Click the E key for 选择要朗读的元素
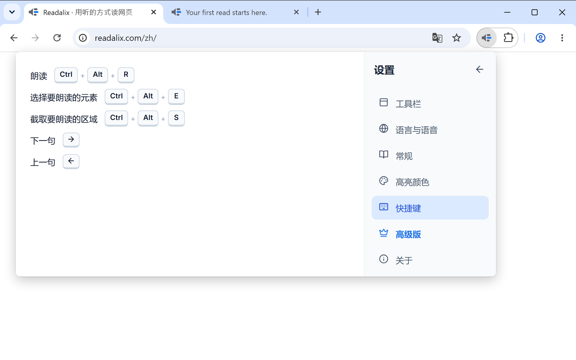The width and height of the screenshot is (576, 360). 176,96
